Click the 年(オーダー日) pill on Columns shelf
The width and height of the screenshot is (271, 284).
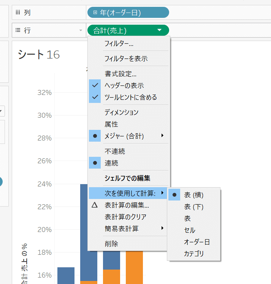tap(128, 13)
